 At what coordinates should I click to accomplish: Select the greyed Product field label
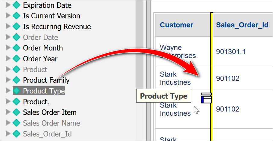pos(35,70)
